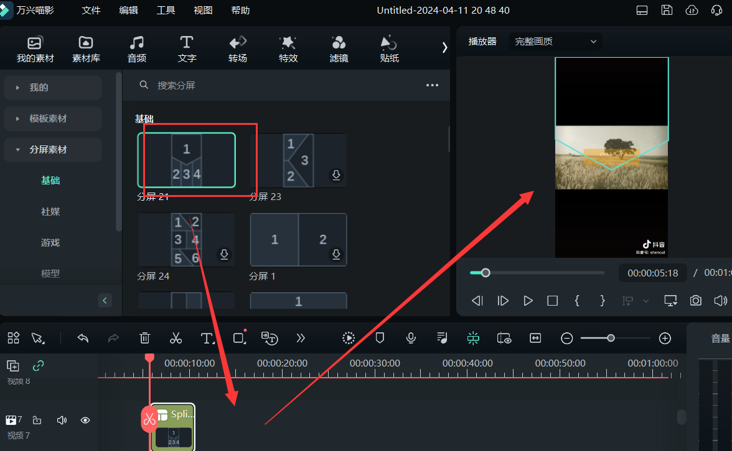The height and width of the screenshot is (451, 732).
Task: Select the 分屏 23 split screen thumbnail
Action: coord(298,161)
